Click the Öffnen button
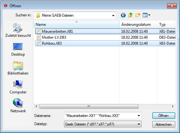This screenshot has width=180, height=133. (x=164, y=116)
